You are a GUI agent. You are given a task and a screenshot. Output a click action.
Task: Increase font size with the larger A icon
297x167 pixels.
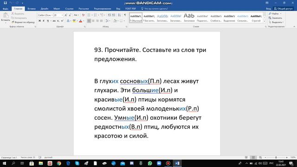(66, 15)
